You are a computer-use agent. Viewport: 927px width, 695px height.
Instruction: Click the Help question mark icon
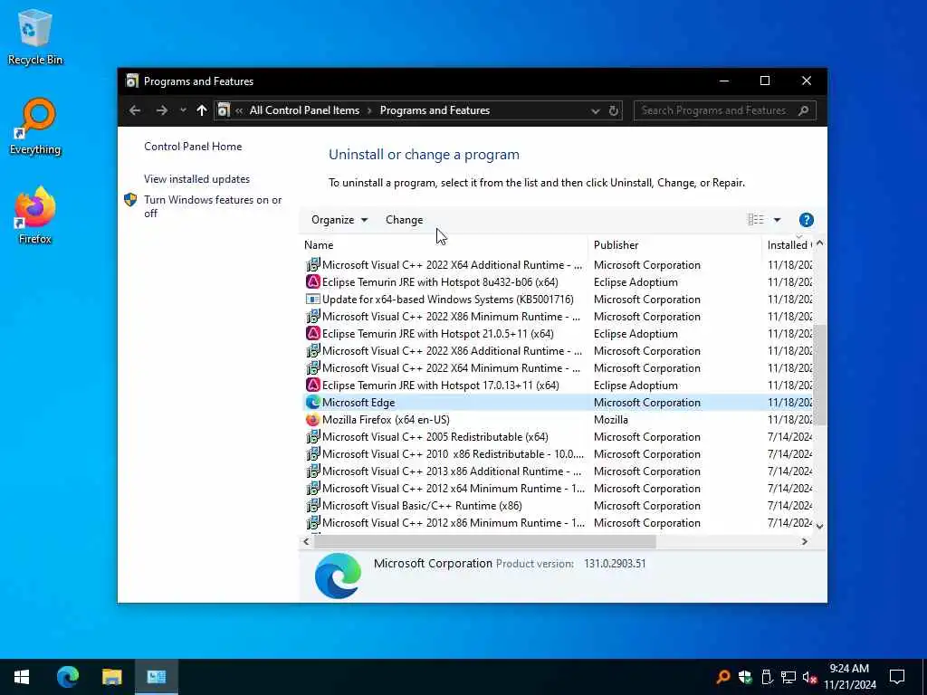pos(806,220)
